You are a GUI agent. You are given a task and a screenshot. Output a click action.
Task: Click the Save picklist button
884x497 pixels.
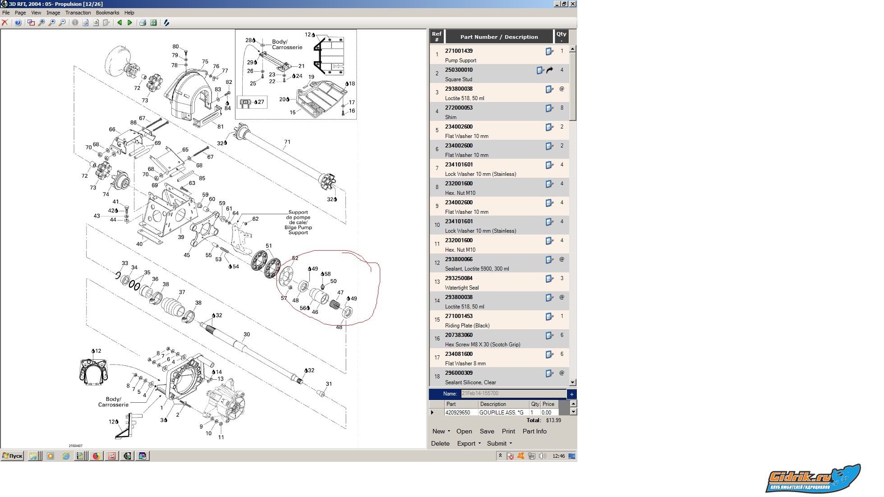(487, 431)
